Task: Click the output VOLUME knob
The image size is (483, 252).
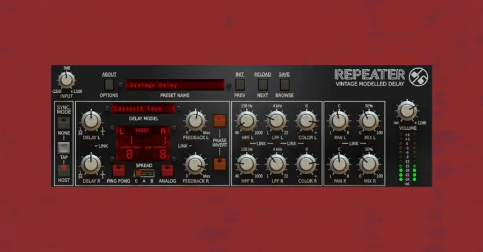Action: tap(407, 111)
